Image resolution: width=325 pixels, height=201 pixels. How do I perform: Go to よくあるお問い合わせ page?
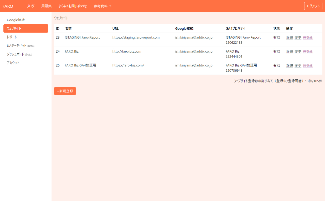point(73,6)
